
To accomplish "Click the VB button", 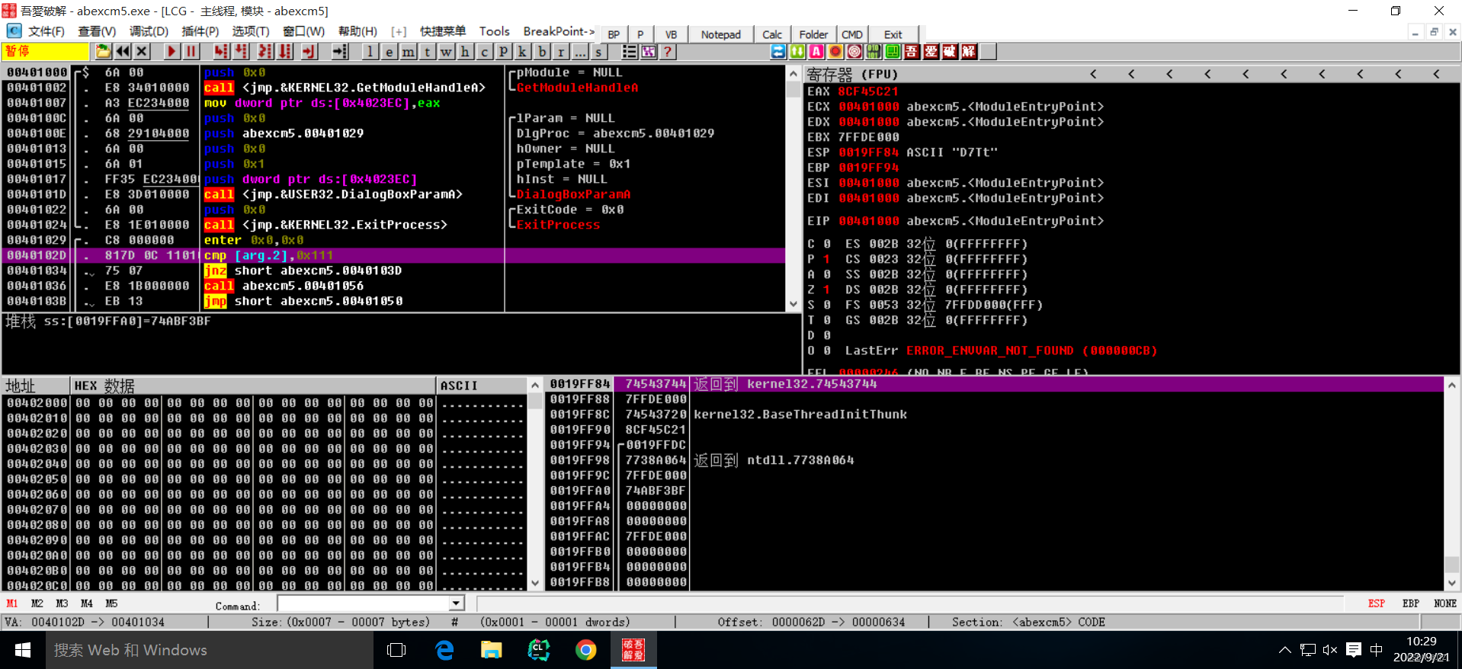I will pos(671,34).
